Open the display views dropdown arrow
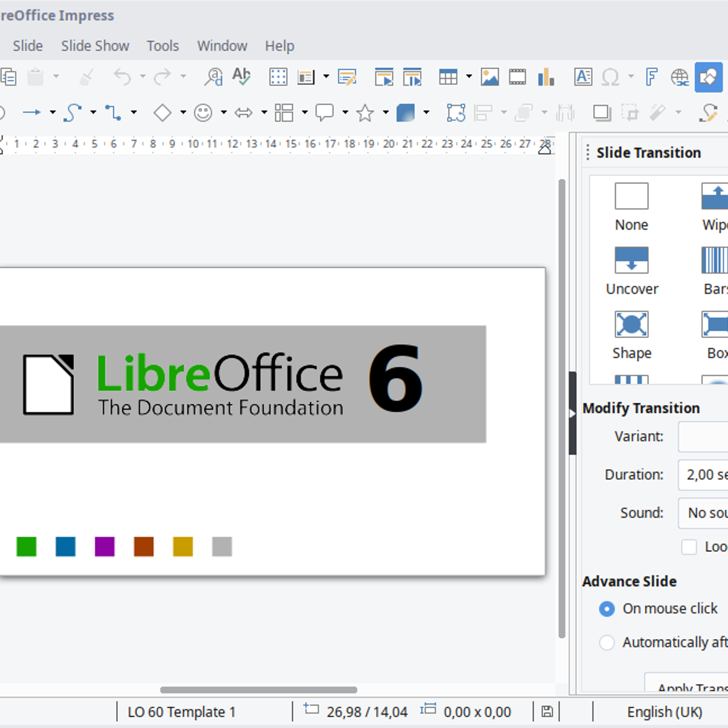Viewport: 728px width, 728px height. (x=326, y=76)
